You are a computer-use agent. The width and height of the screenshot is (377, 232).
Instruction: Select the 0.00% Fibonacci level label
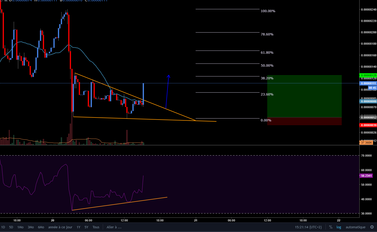tap(266, 120)
